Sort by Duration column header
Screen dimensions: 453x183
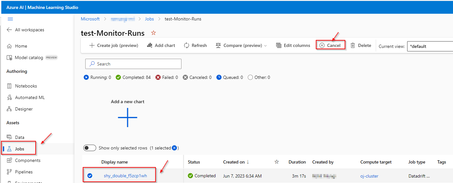tap(297, 162)
